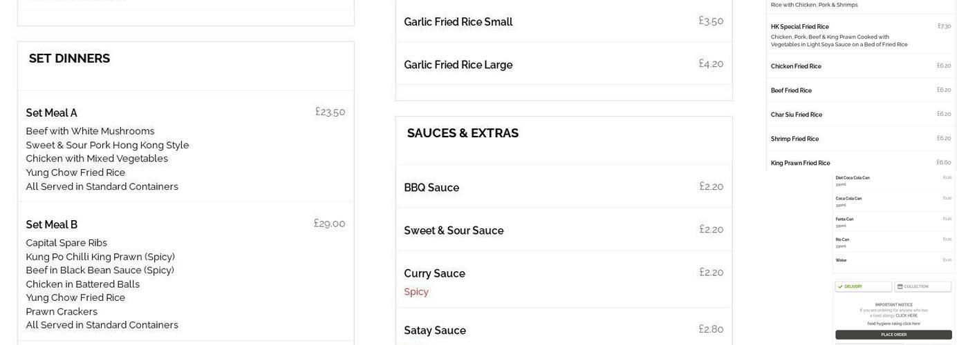The width and height of the screenshot is (968, 345).
Task: Click the Collection store icon
Action: 900,286
